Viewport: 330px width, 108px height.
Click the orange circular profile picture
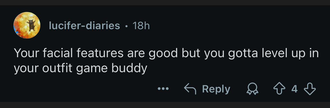27,25
